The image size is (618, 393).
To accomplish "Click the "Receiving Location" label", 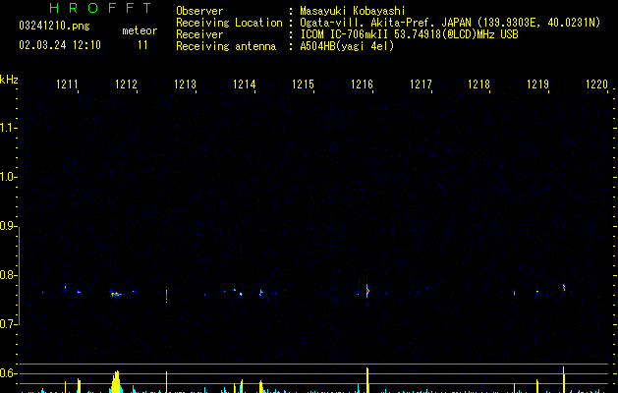I will pos(229,23).
